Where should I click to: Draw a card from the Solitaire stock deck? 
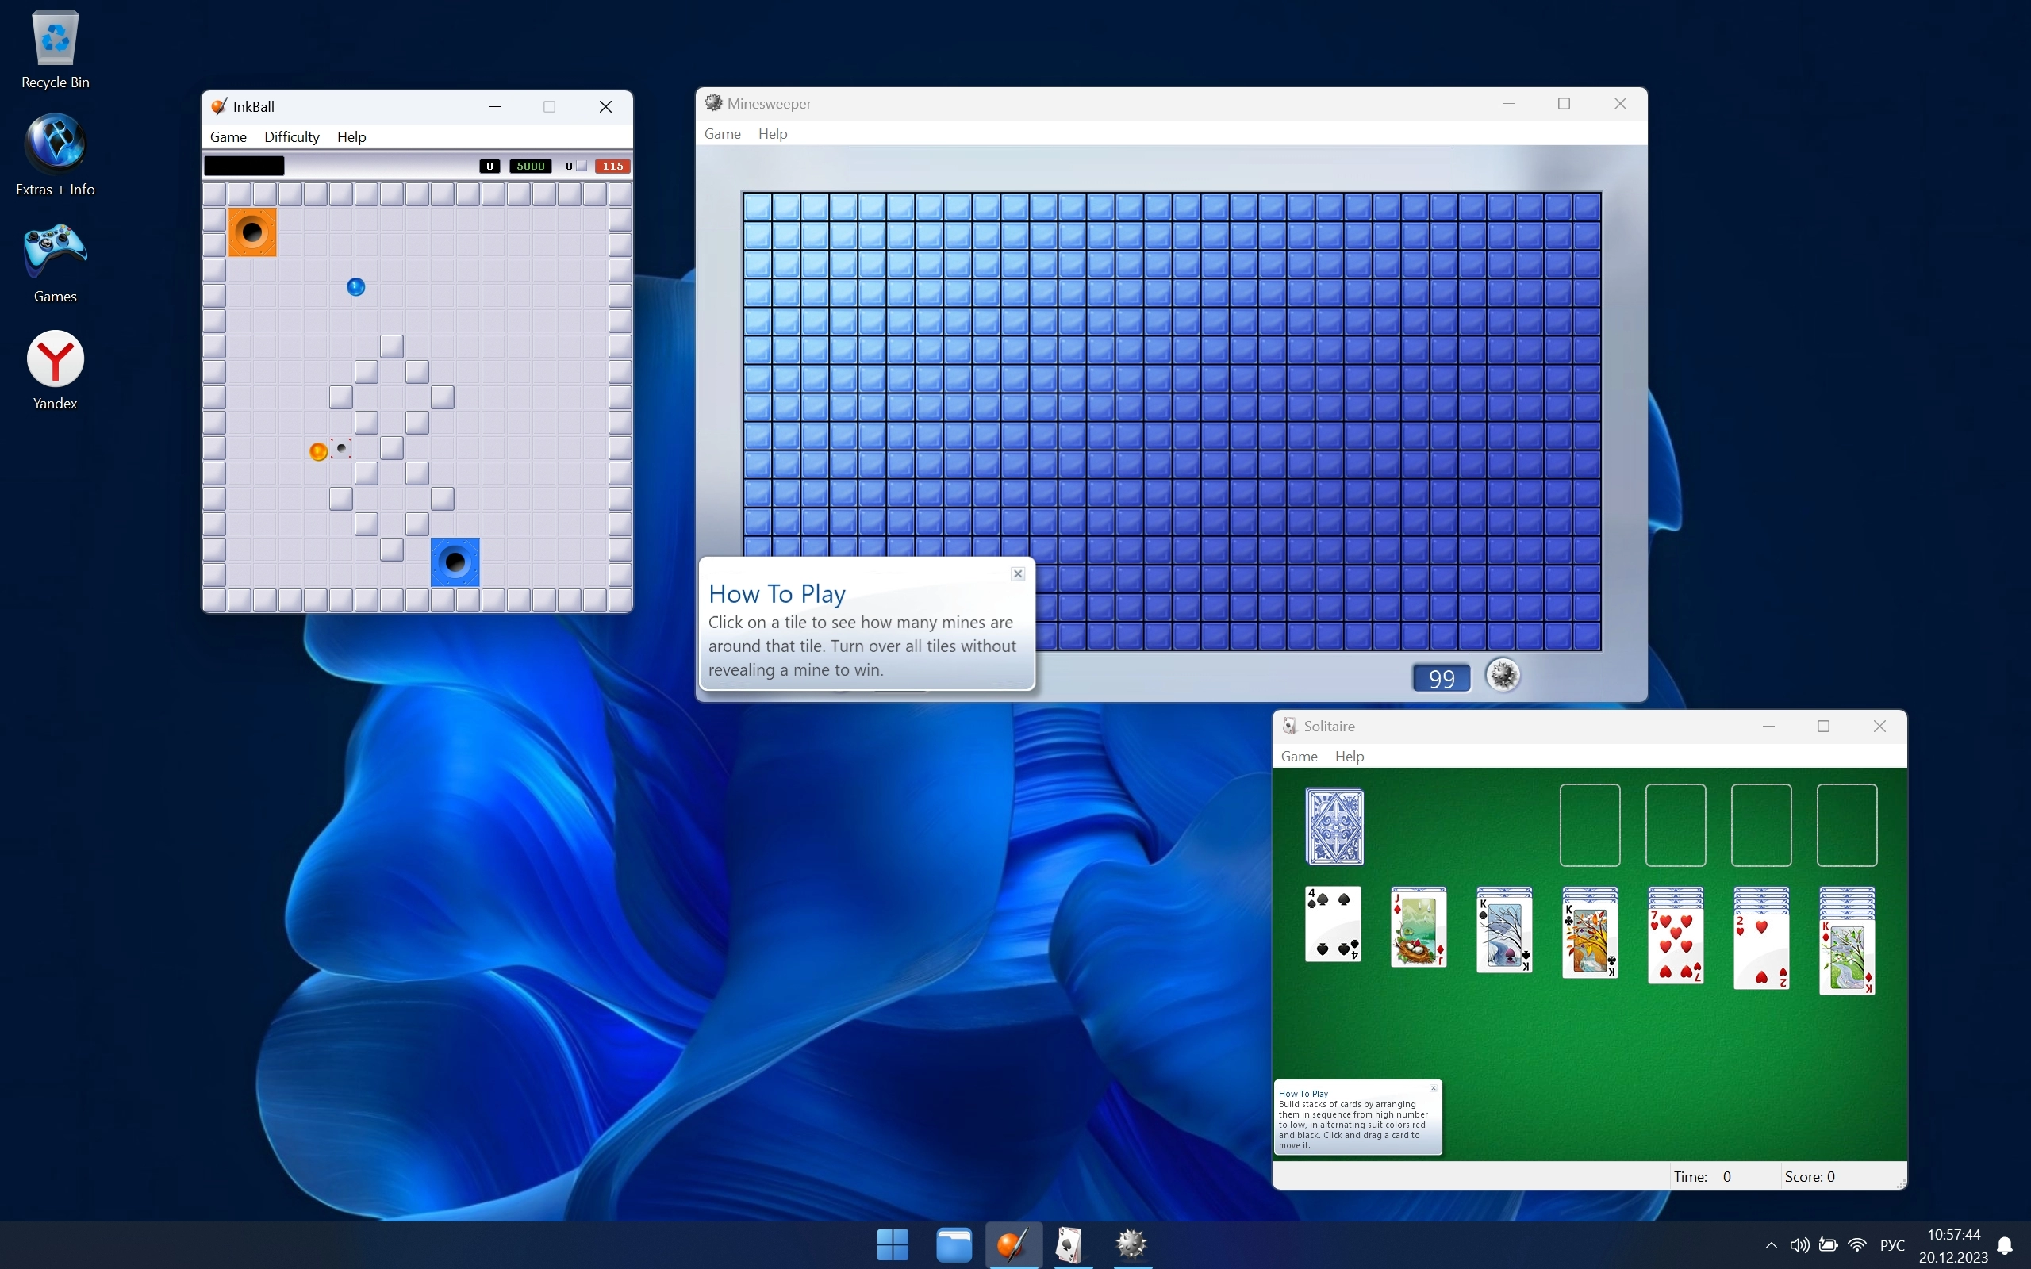coord(1334,826)
